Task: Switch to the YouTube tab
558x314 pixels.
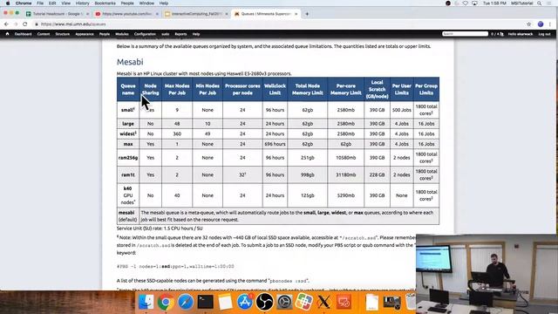Action: (x=126, y=14)
